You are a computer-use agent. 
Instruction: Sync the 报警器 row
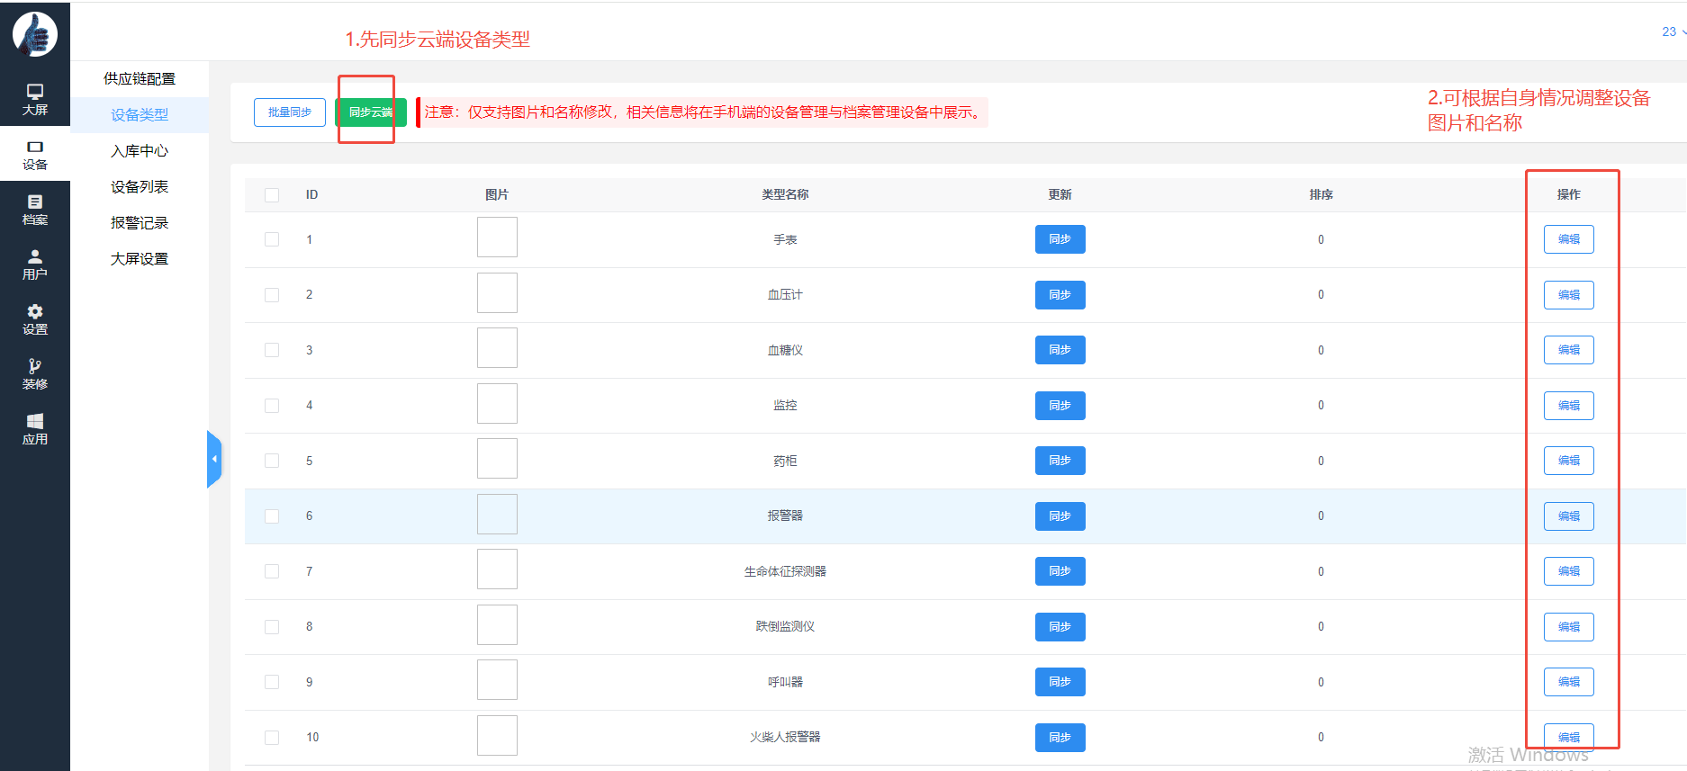click(1060, 515)
